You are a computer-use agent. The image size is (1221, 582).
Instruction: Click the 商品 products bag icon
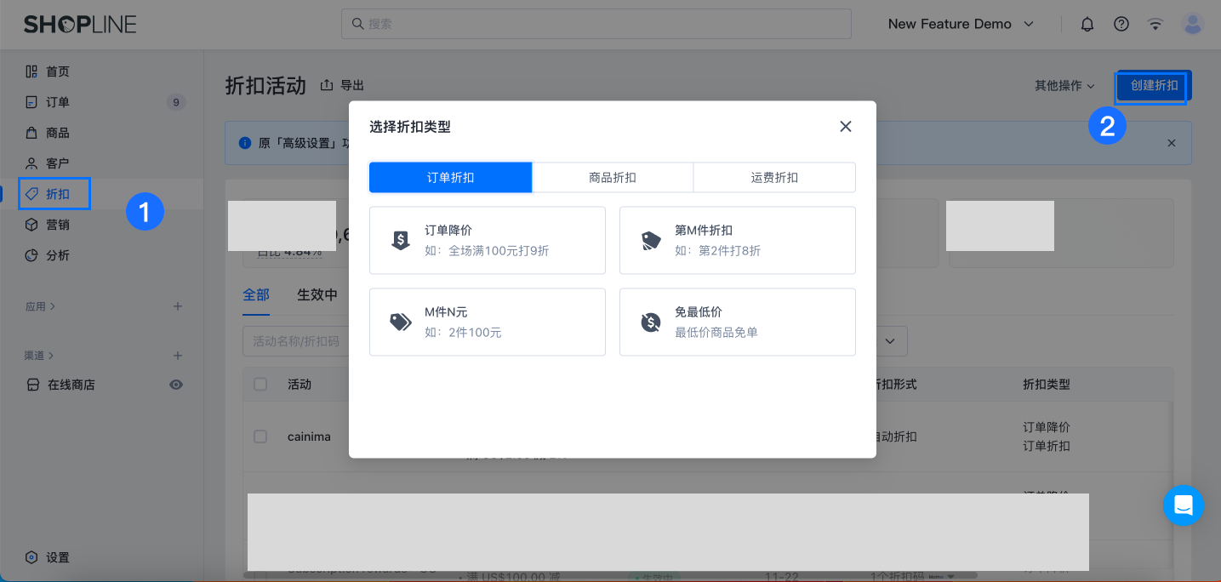coord(31,133)
